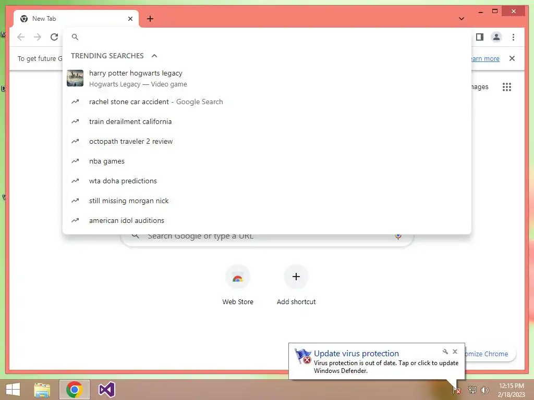Click the Customize Chrome button

point(489,354)
